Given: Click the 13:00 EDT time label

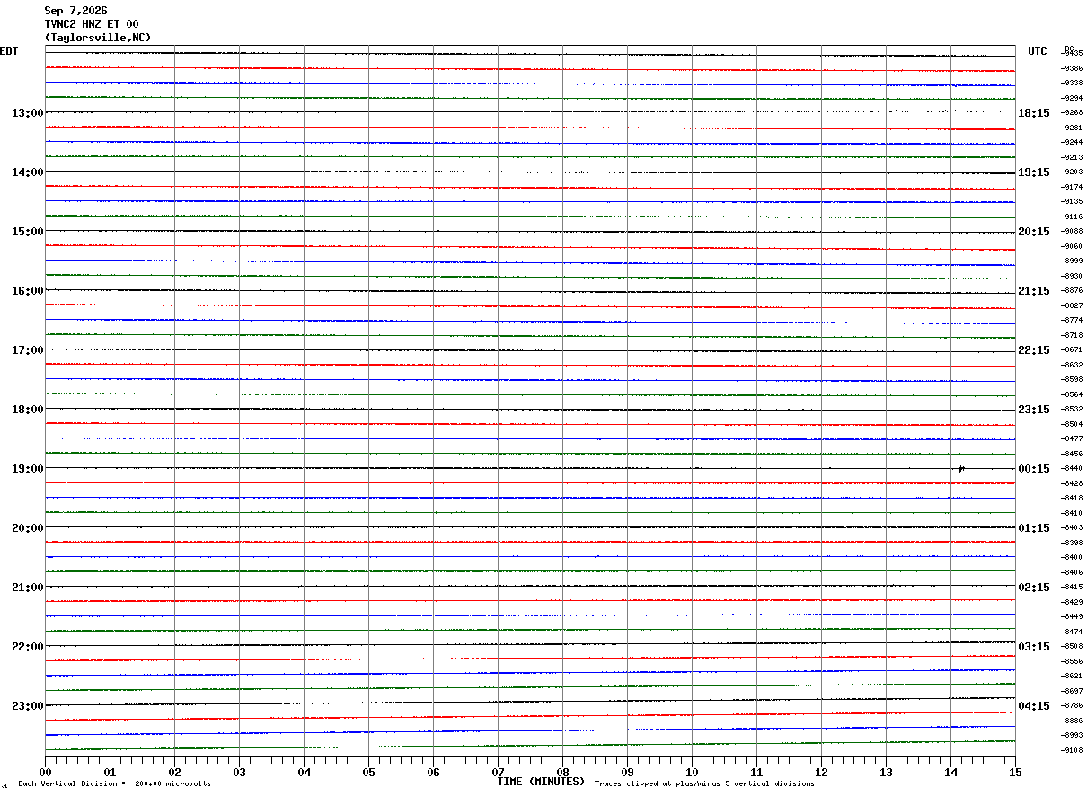Looking at the screenshot, I should (x=27, y=113).
